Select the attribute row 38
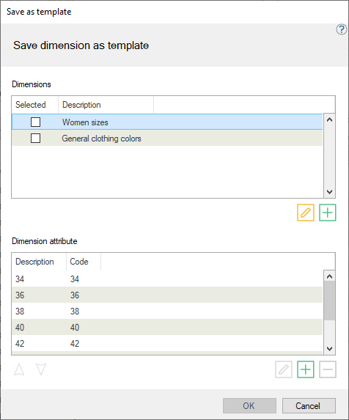Image resolution: width=349 pixels, height=420 pixels. (x=167, y=312)
